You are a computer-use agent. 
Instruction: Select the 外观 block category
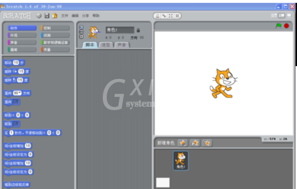[x=22, y=35]
